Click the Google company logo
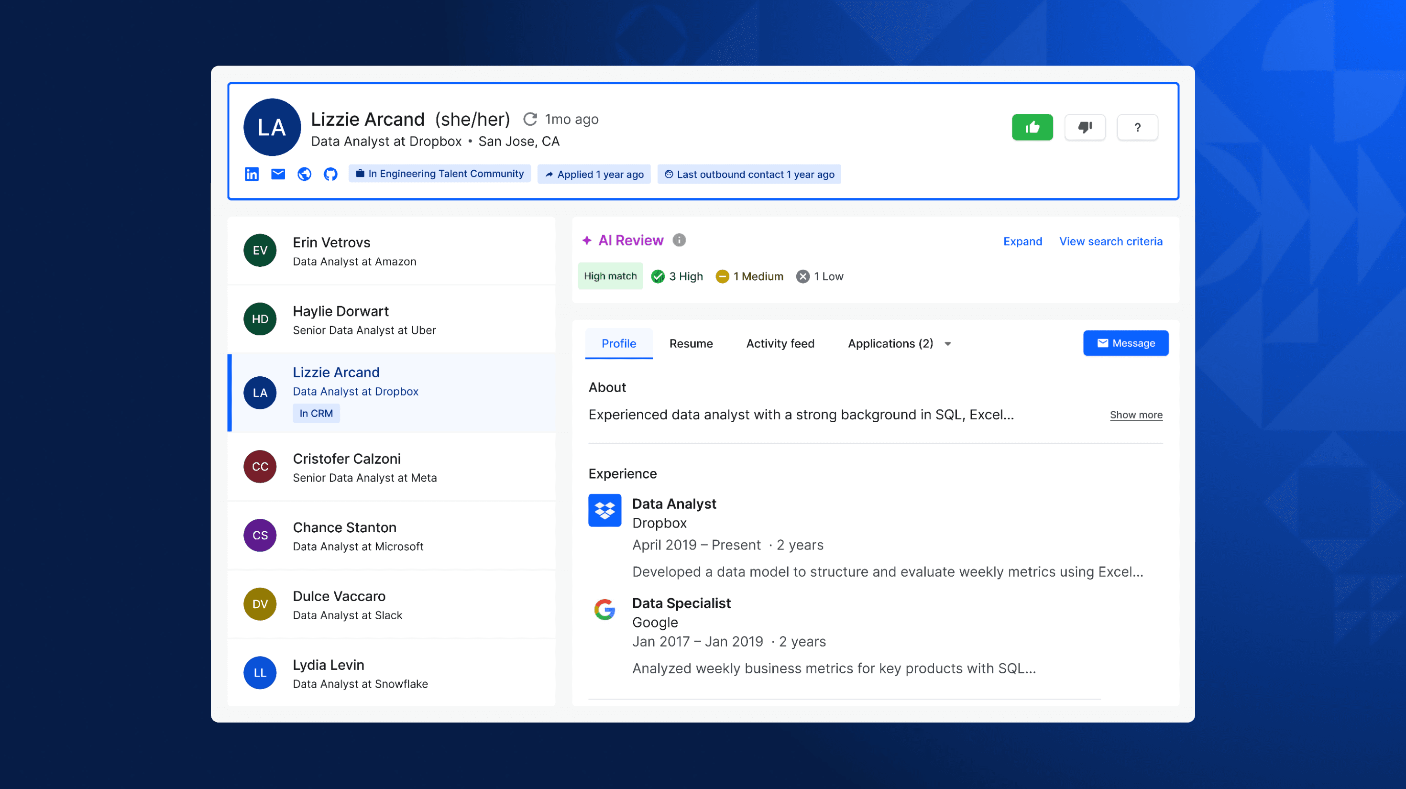Viewport: 1406px width, 789px height. coord(604,610)
